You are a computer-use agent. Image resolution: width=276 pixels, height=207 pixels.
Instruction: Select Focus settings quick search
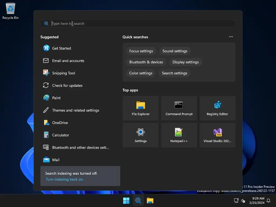[x=141, y=51]
